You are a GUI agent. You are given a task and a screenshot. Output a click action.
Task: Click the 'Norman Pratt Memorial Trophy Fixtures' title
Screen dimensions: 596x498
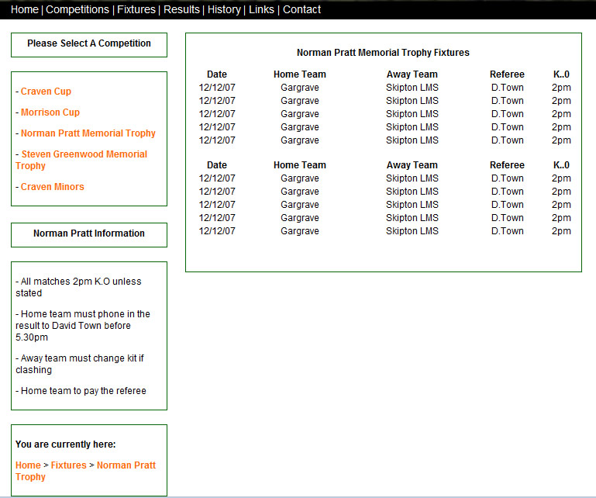383,53
